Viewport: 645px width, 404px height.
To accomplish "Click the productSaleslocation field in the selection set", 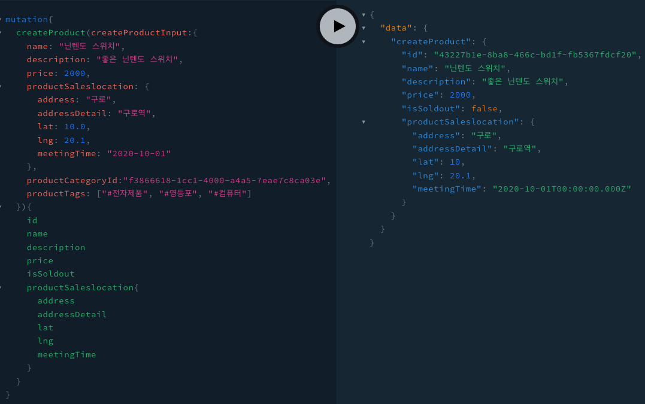I will 80,288.
